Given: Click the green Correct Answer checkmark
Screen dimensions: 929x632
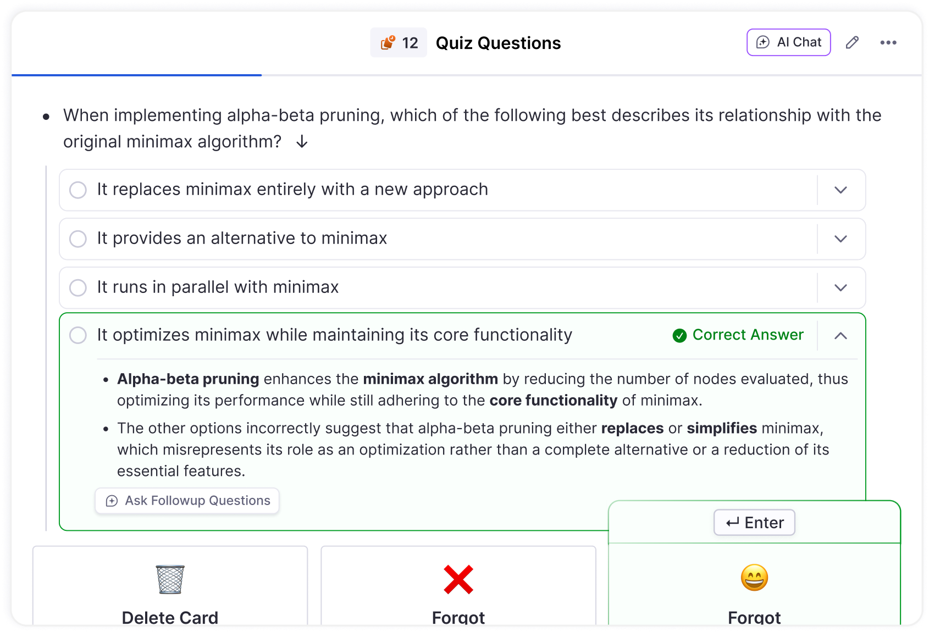Looking at the screenshot, I should [x=679, y=335].
